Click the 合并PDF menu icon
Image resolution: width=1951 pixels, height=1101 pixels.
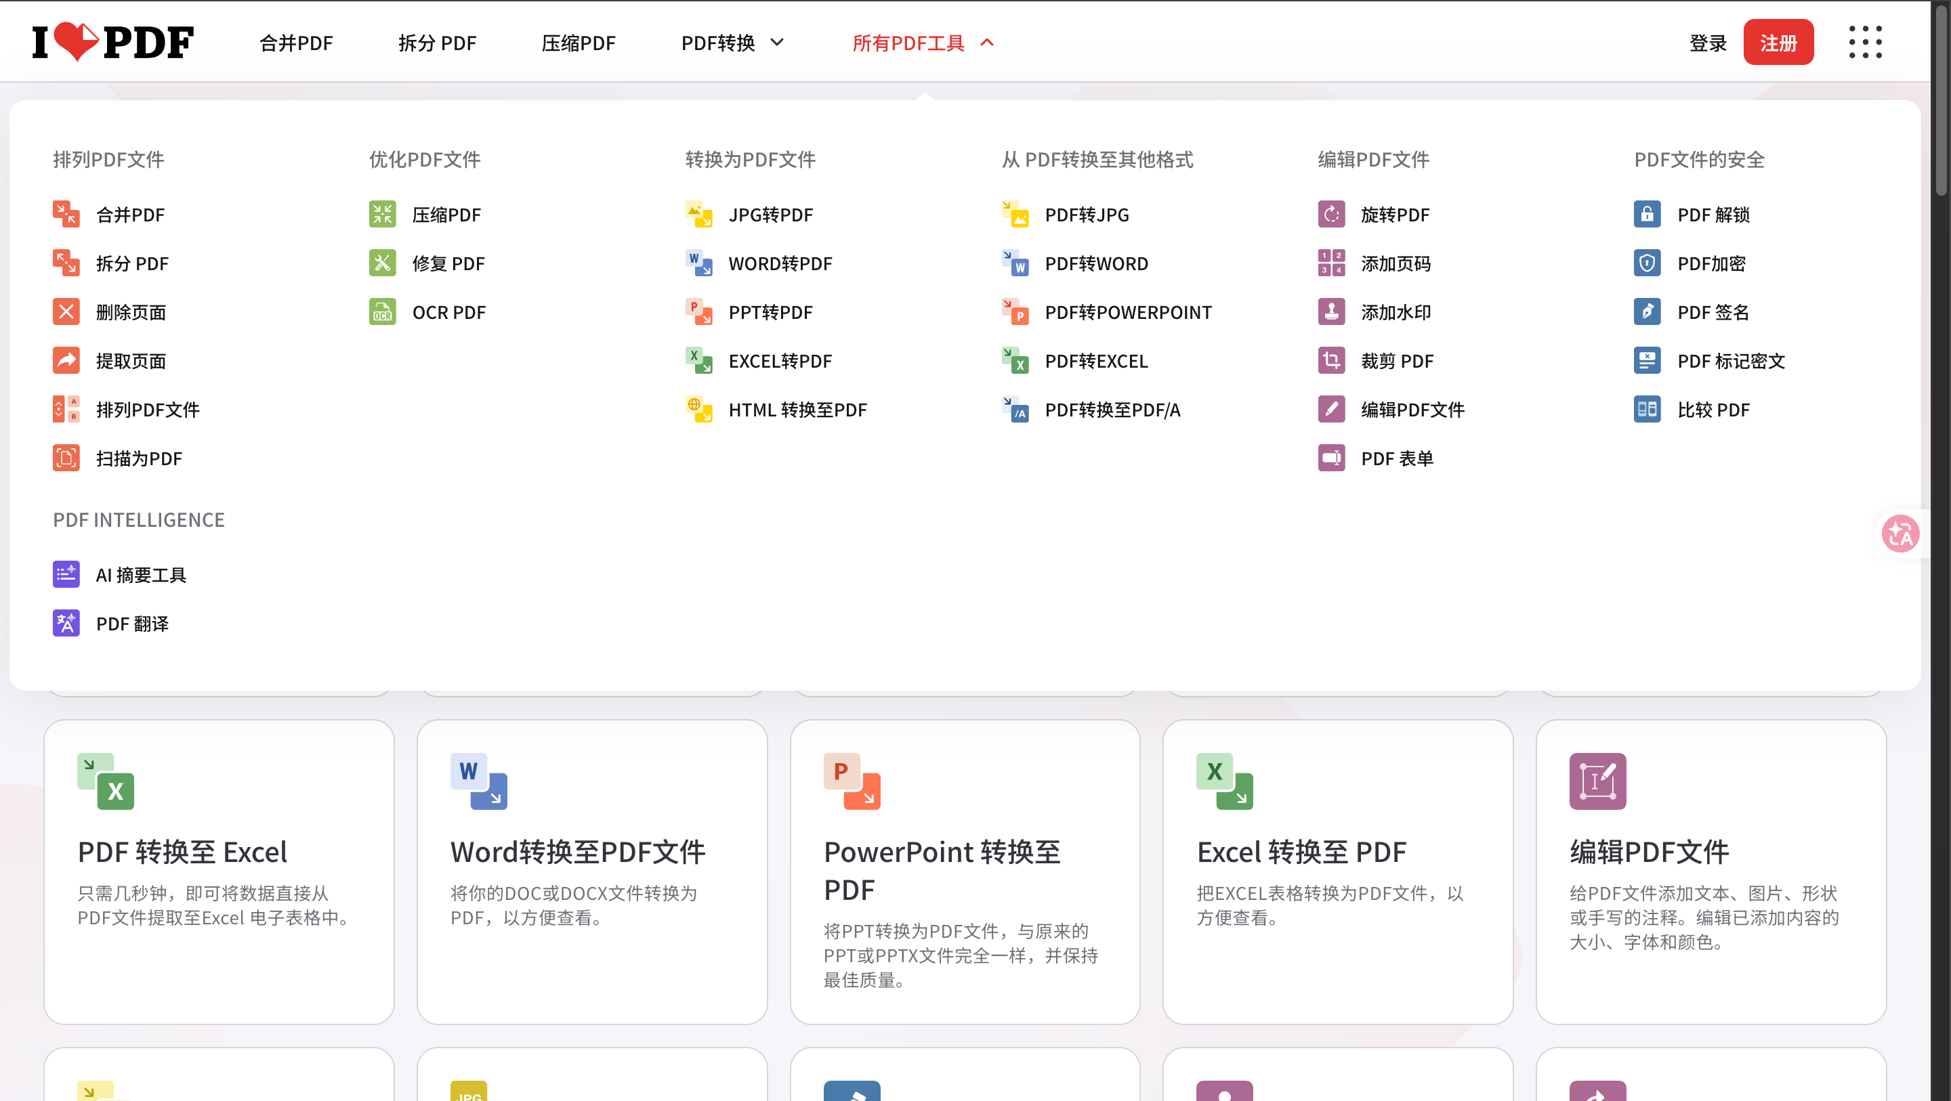point(66,214)
